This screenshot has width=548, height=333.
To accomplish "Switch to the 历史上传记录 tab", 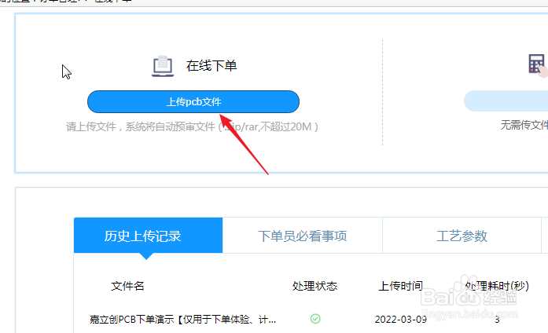I will click(148, 236).
